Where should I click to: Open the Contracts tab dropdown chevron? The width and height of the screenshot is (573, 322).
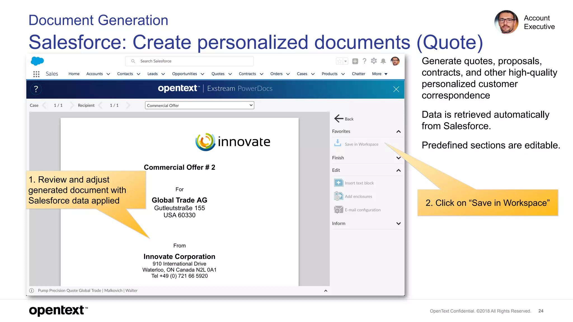coord(262,74)
